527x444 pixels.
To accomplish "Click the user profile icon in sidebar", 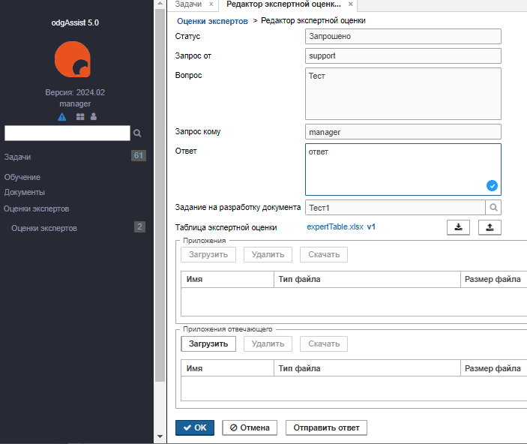I will point(94,116).
